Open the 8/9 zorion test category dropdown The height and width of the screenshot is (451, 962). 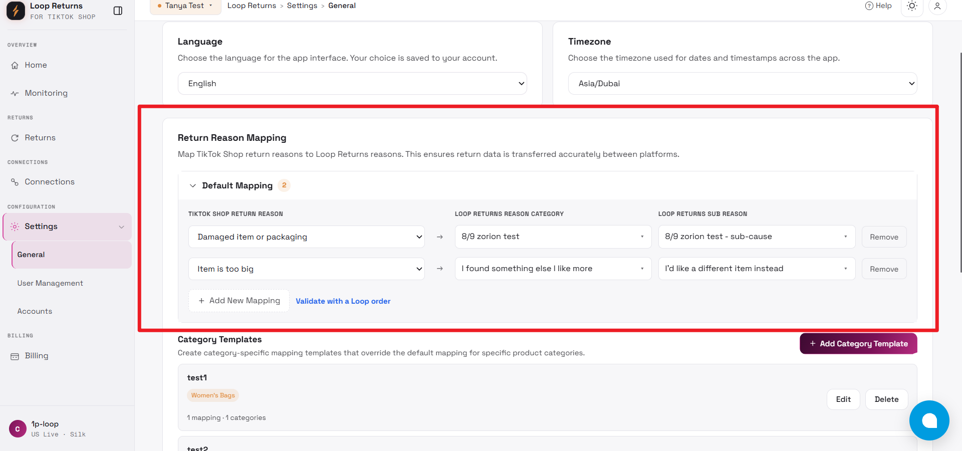(553, 237)
